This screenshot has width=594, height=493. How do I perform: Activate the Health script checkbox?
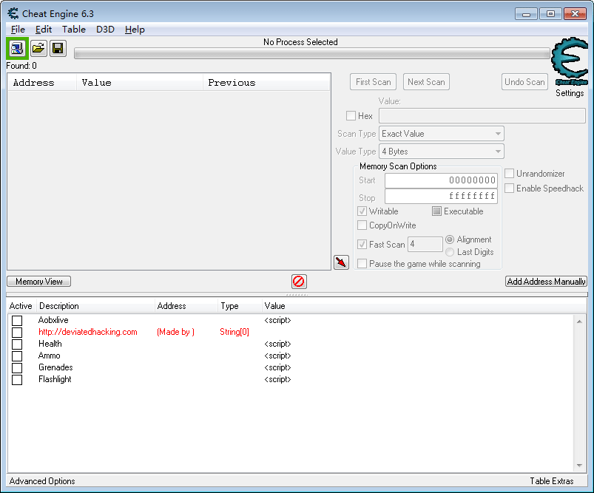17,344
